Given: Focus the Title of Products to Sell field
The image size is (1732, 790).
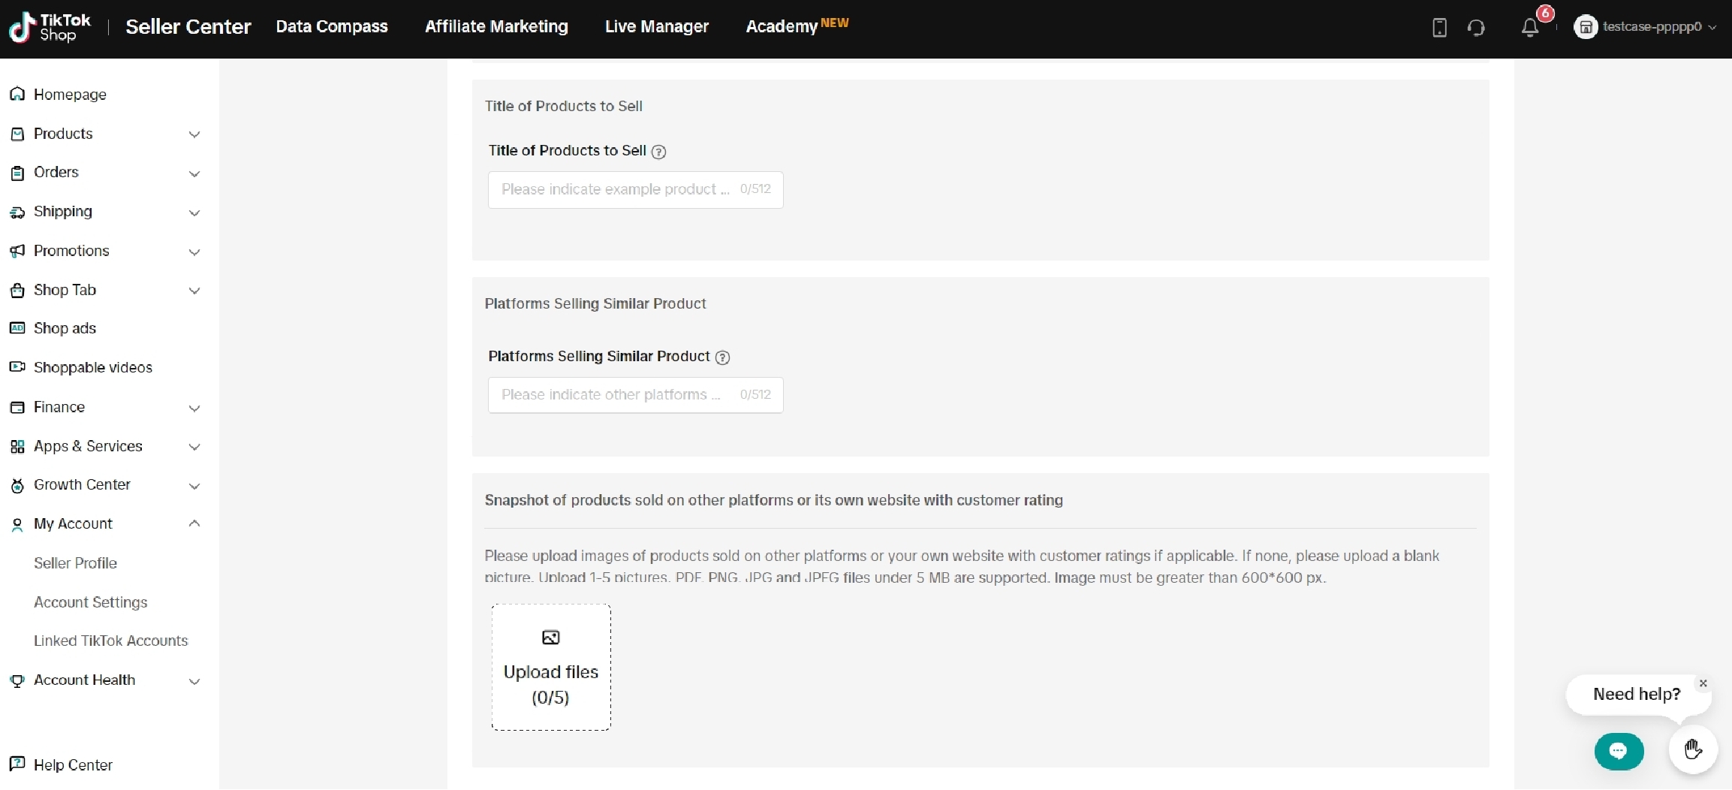Looking at the screenshot, I should pyautogui.click(x=616, y=189).
